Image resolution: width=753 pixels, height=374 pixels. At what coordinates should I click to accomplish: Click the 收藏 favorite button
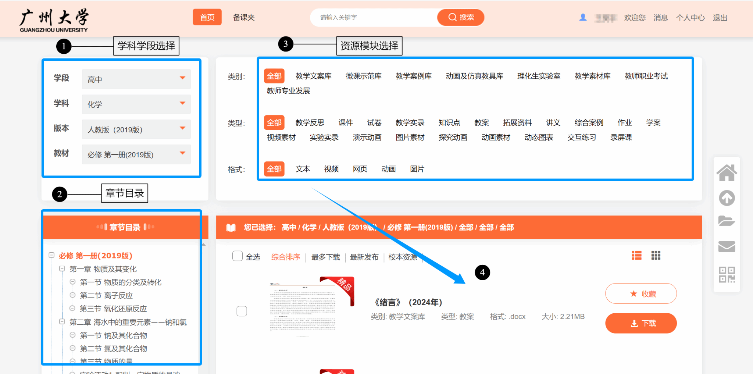pyautogui.click(x=640, y=293)
